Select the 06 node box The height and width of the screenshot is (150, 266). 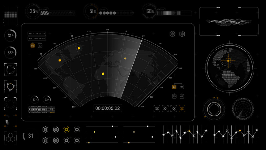[182, 97]
